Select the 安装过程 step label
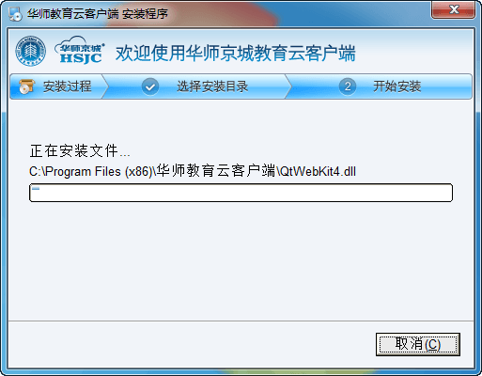This screenshot has height=376, width=482. [68, 86]
